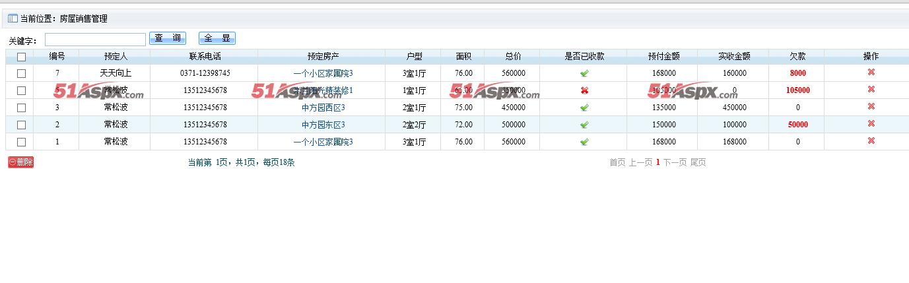
Task: Toggle the select-all checkbox in table header
Action: click(21, 57)
